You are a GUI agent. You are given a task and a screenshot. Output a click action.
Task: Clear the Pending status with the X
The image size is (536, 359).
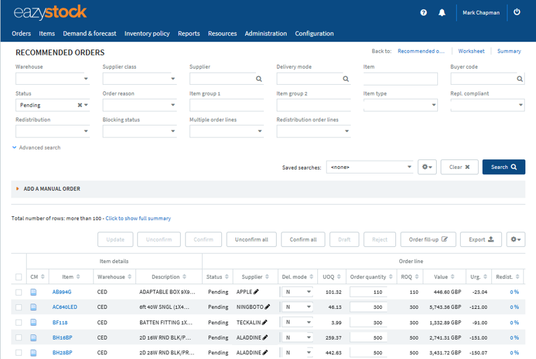pyautogui.click(x=79, y=105)
